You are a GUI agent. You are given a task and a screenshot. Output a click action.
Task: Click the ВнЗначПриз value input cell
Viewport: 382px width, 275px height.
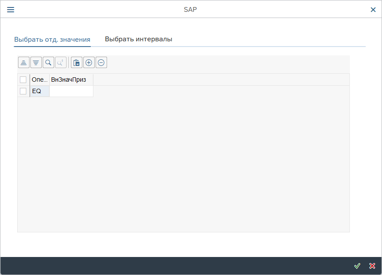point(71,91)
